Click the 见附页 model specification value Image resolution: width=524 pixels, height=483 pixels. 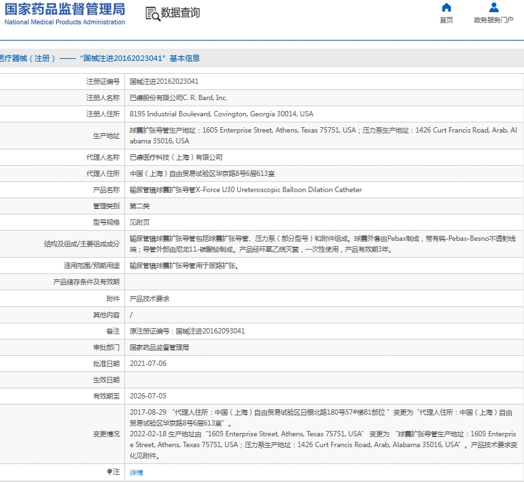[140, 223]
